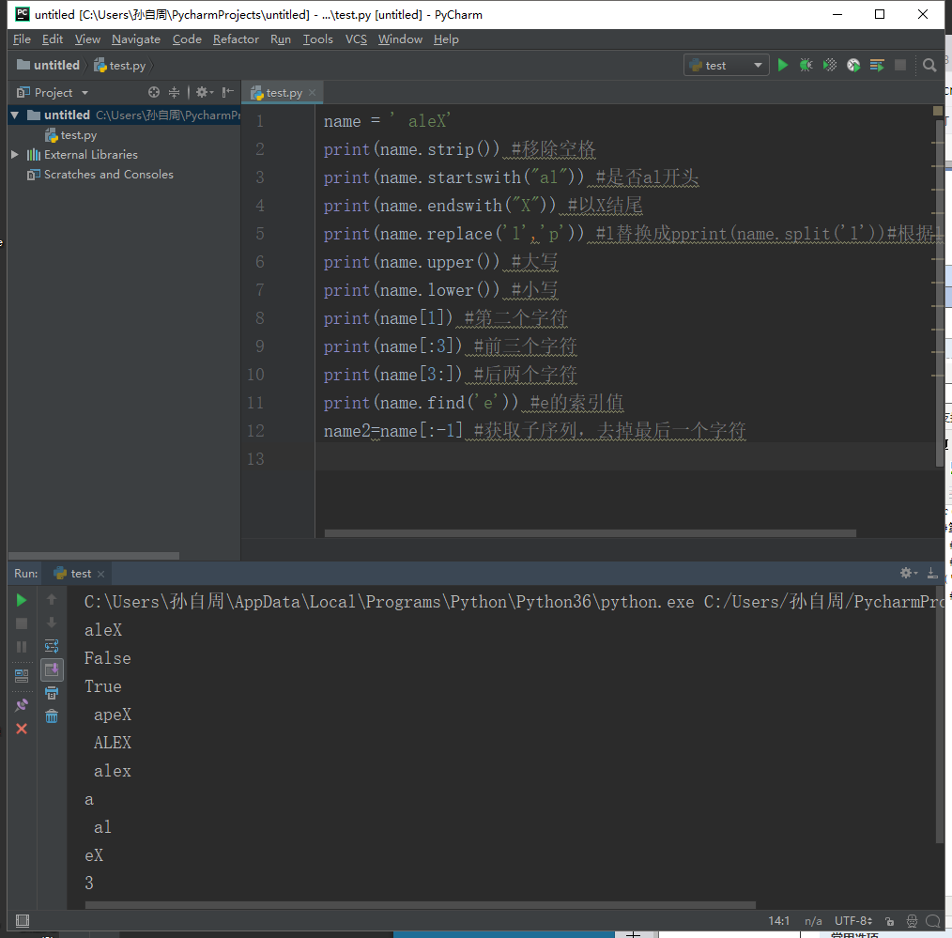
Task: Click the Run panel stop square
Action: [22, 623]
